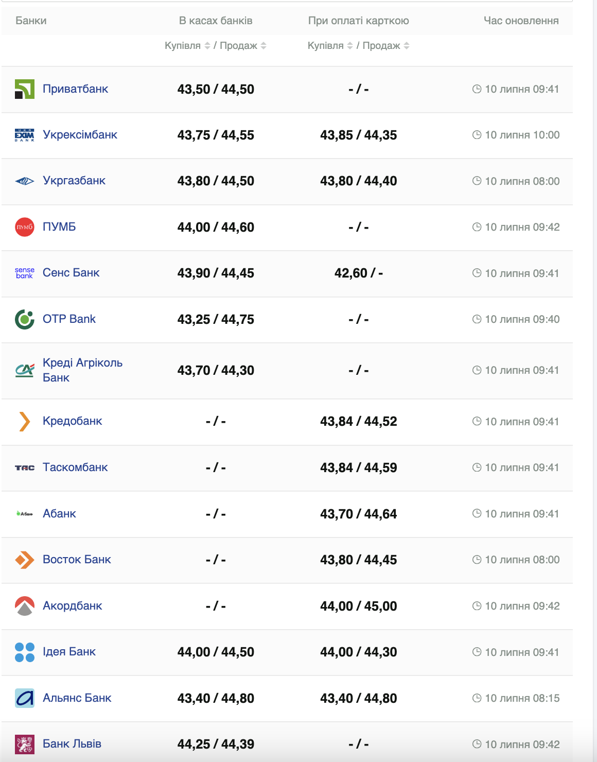Open the Сенс Банк link
Screen dimensions: 597x762
pos(71,273)
